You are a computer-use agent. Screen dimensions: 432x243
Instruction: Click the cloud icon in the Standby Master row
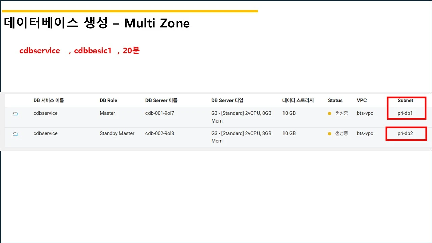(x=15, y=134)
